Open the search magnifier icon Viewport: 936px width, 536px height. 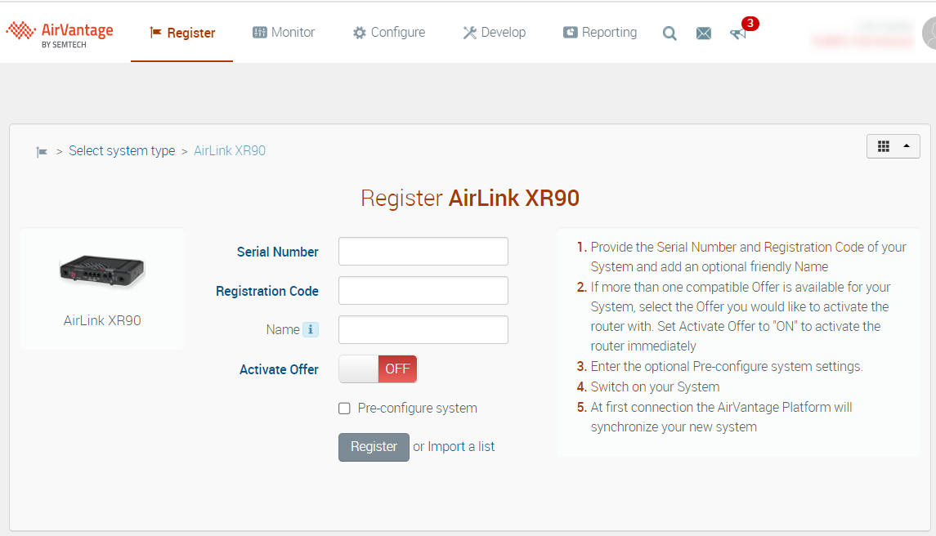coord(670,33)
